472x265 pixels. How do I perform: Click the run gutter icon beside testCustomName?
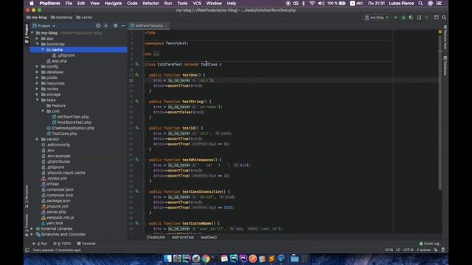coord(137,223)
